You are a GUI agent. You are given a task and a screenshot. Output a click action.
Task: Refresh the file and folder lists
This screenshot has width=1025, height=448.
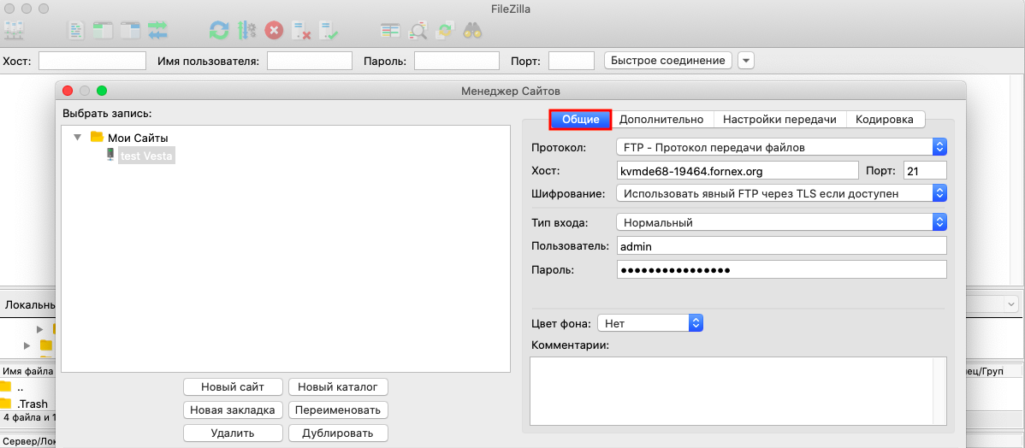(x=219, y=30)
